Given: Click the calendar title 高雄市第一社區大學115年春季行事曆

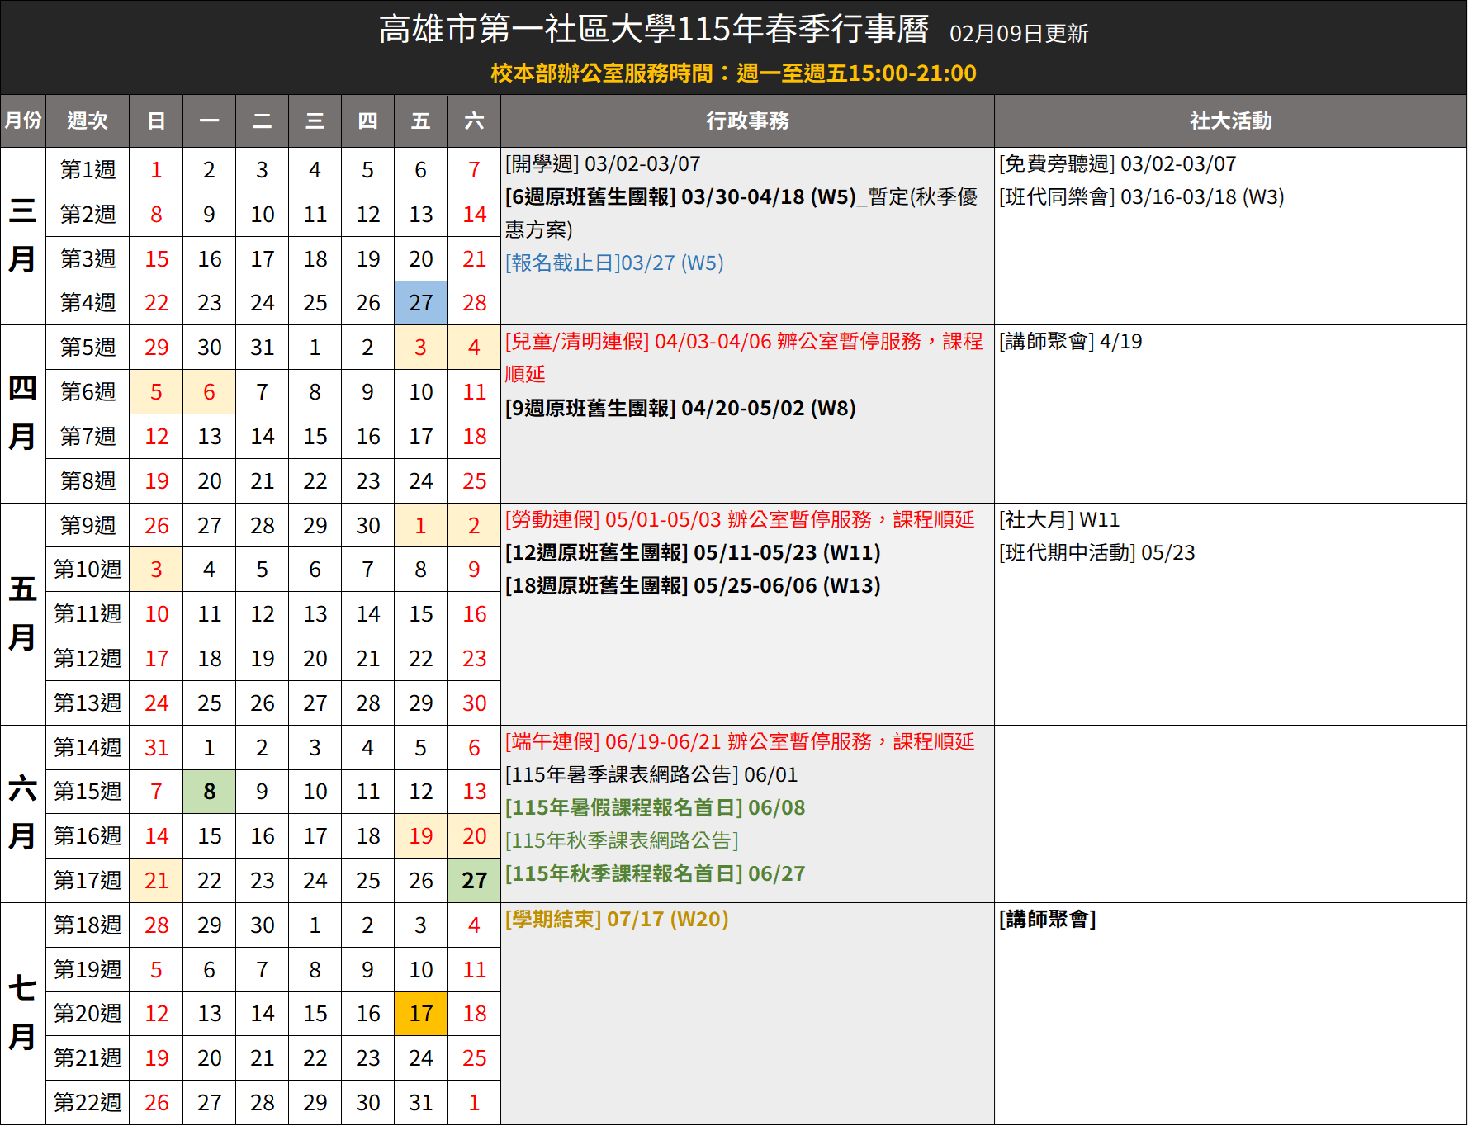Looking at the screenshot, I should [x=654, y=30].
